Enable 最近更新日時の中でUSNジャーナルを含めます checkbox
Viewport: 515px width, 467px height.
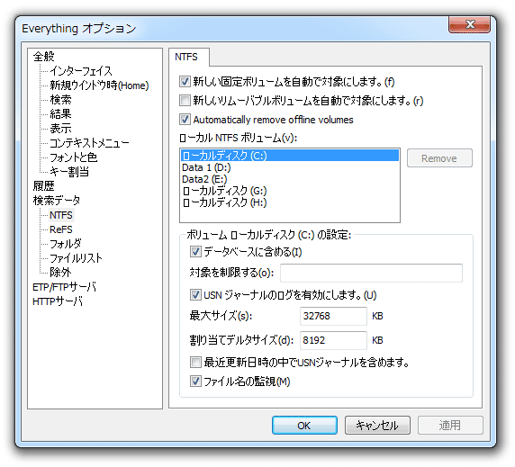[x=195, y=363]
